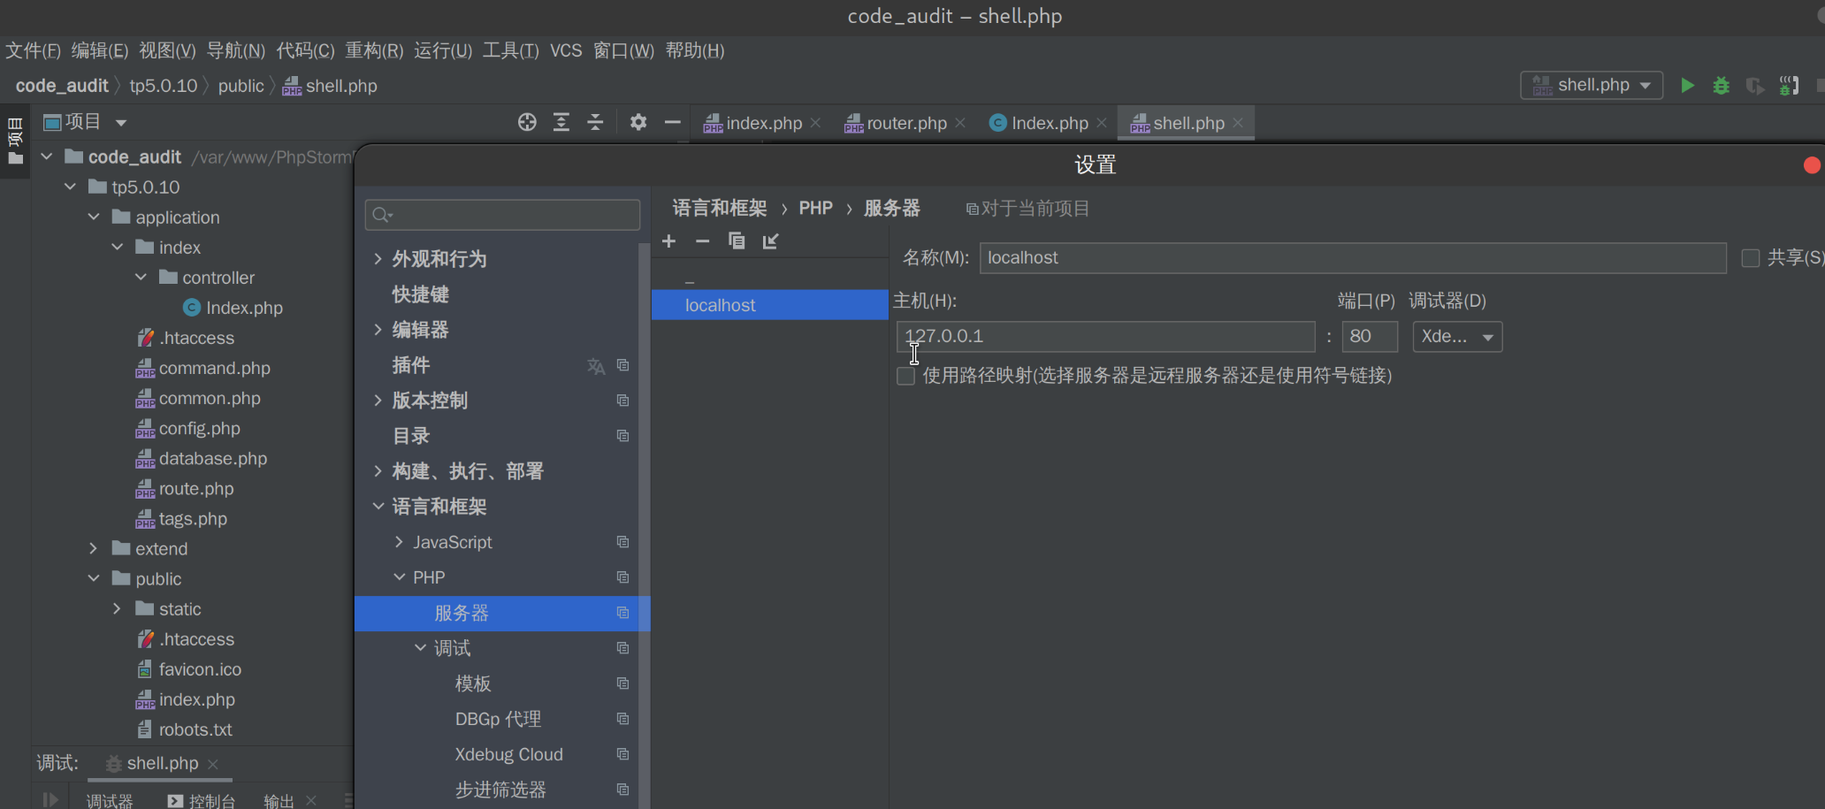Start debugging with the green bug icon
1825x809 pixels.
point(1721,86)
